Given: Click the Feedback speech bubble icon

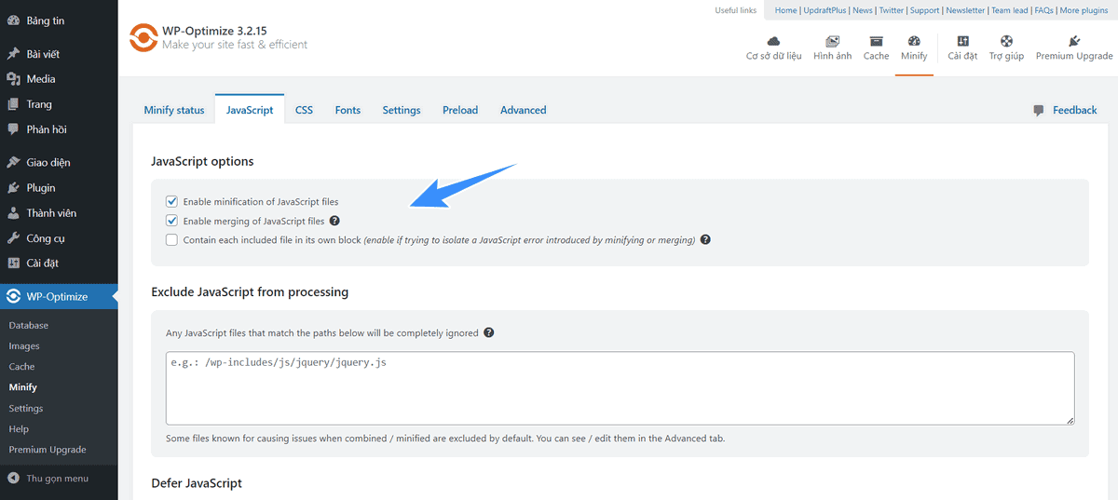Looking at the screenshot, I should pos(1039,111).
